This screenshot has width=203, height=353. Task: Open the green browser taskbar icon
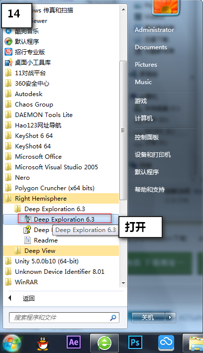[x=104, y=343]
